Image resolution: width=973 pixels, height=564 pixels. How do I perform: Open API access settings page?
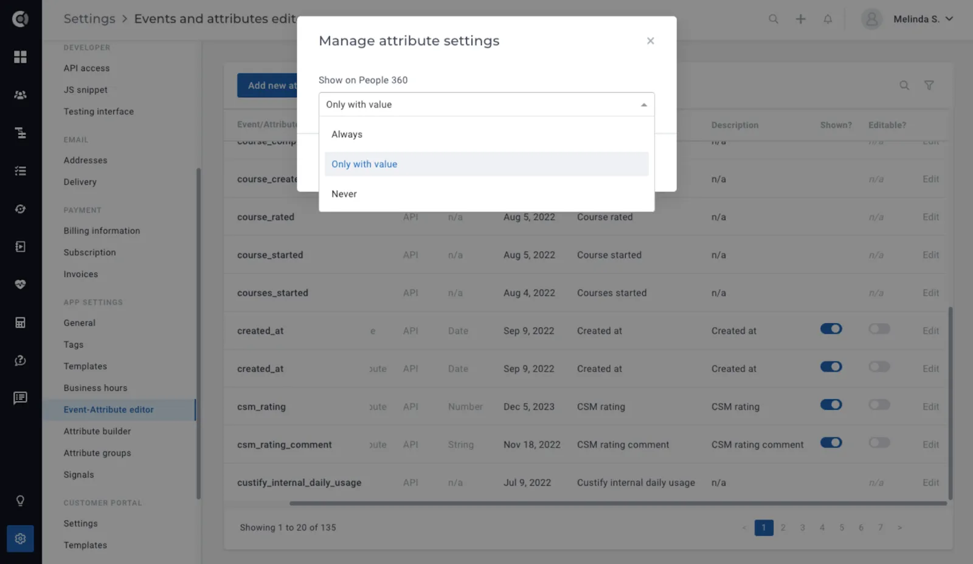(86, 68)
